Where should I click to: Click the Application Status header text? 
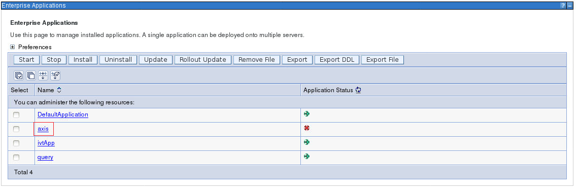point(328,90)
